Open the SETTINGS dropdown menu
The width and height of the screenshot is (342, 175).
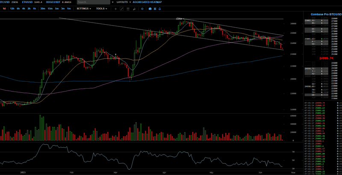[x=84, y=9]
